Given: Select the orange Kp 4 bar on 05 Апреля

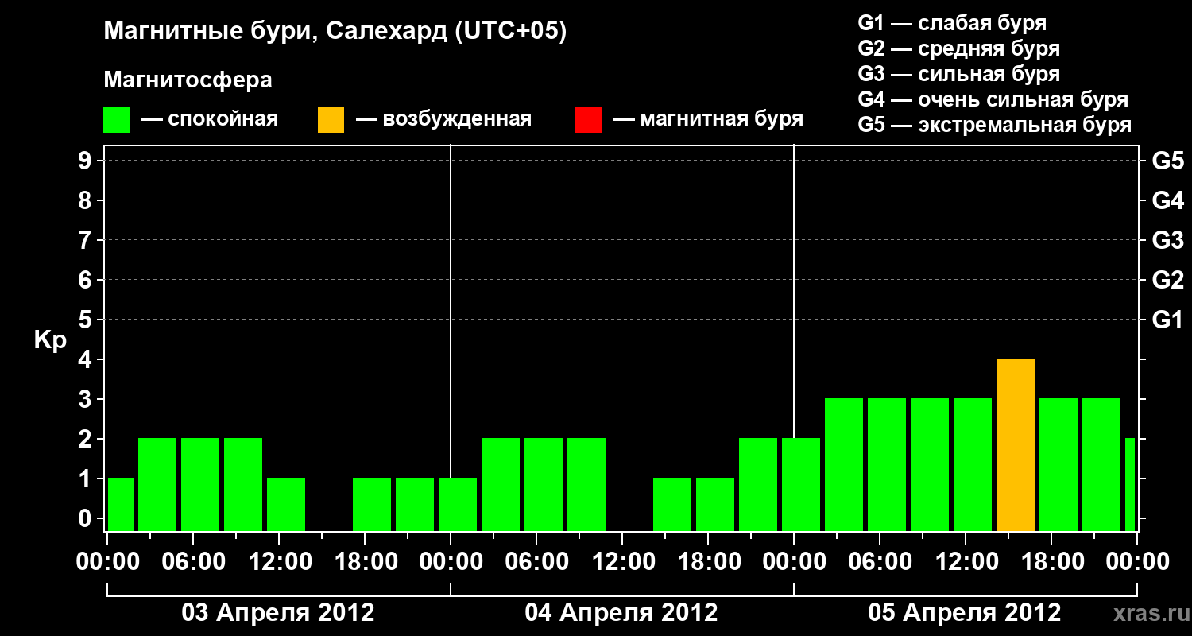Looking at the screenshot, I should 1016,444.
